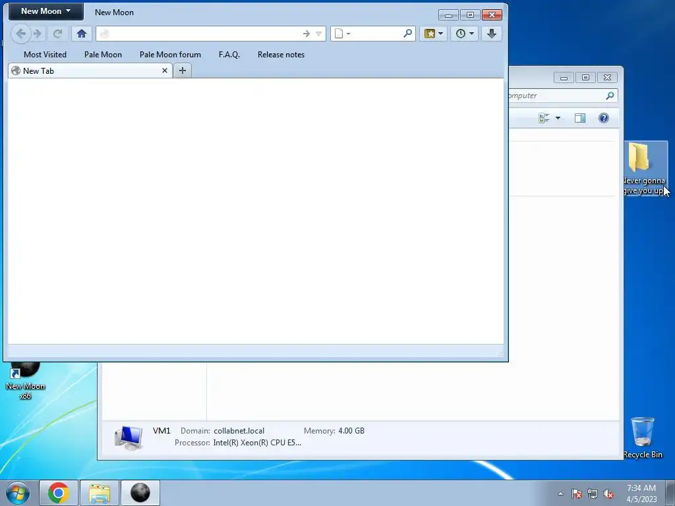Open the home page with the house icon
Image resolution: width=675 pixels, height=506 pixels.
point(81,34)
